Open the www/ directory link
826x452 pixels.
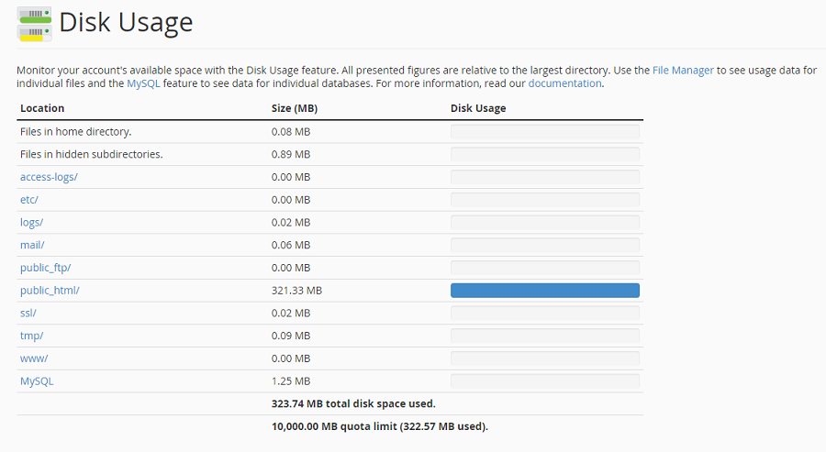[34, 358]
